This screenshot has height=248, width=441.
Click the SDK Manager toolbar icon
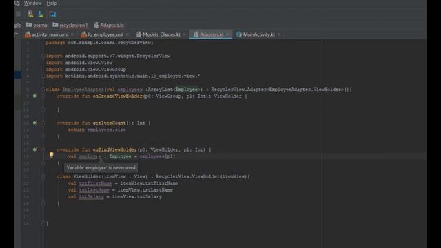point(40,14)
